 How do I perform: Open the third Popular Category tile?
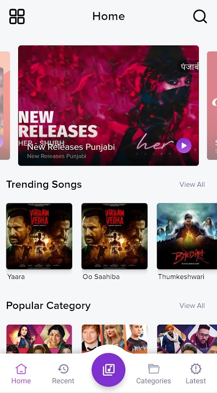[x=187, y=339]
